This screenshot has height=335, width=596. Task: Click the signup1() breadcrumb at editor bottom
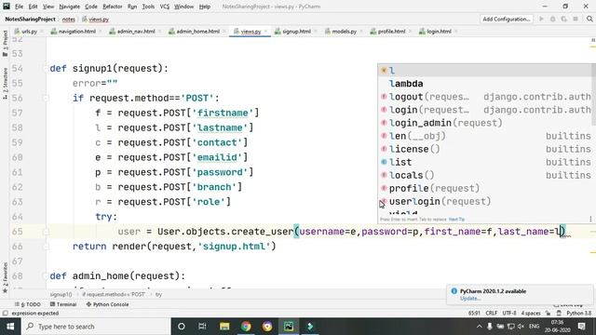(x=61, y=294)
